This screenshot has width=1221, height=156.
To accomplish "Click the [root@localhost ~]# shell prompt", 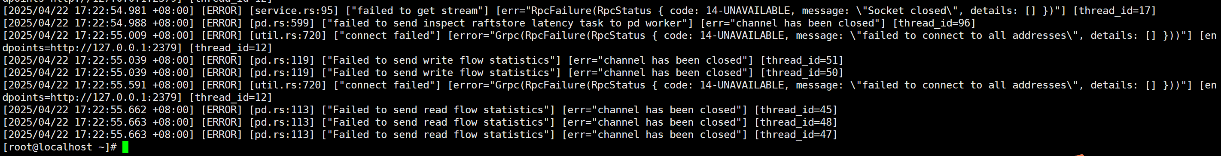I will pos(60,147).
